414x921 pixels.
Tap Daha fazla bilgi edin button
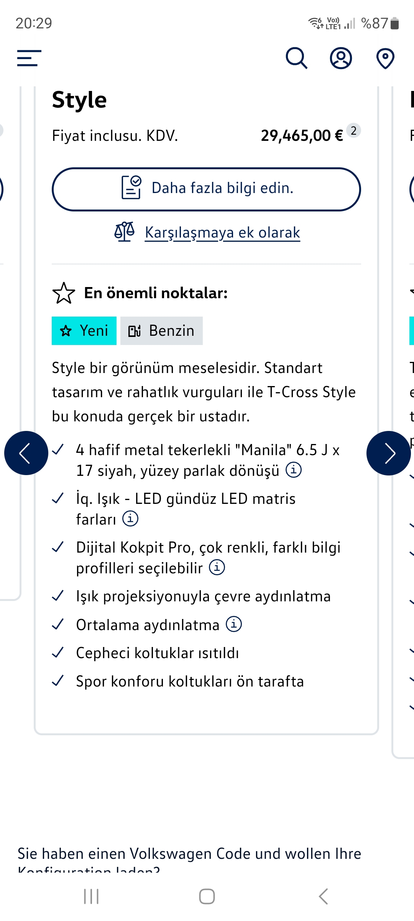(x=206, y=189)
